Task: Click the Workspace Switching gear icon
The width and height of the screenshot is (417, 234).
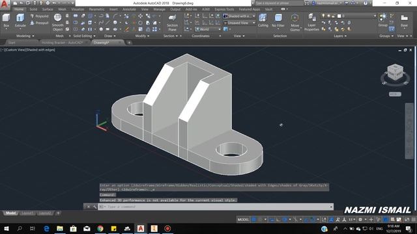Action: 360,220
